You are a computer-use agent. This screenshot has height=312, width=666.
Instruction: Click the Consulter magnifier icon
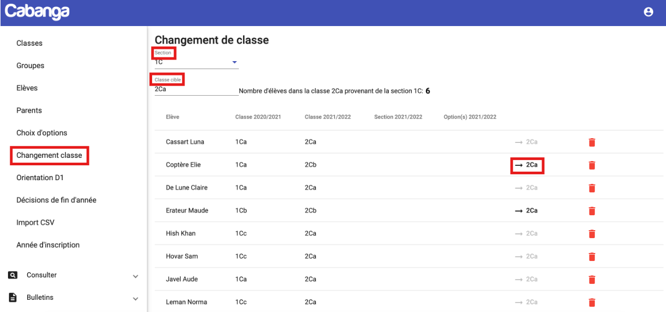[12, 275]
